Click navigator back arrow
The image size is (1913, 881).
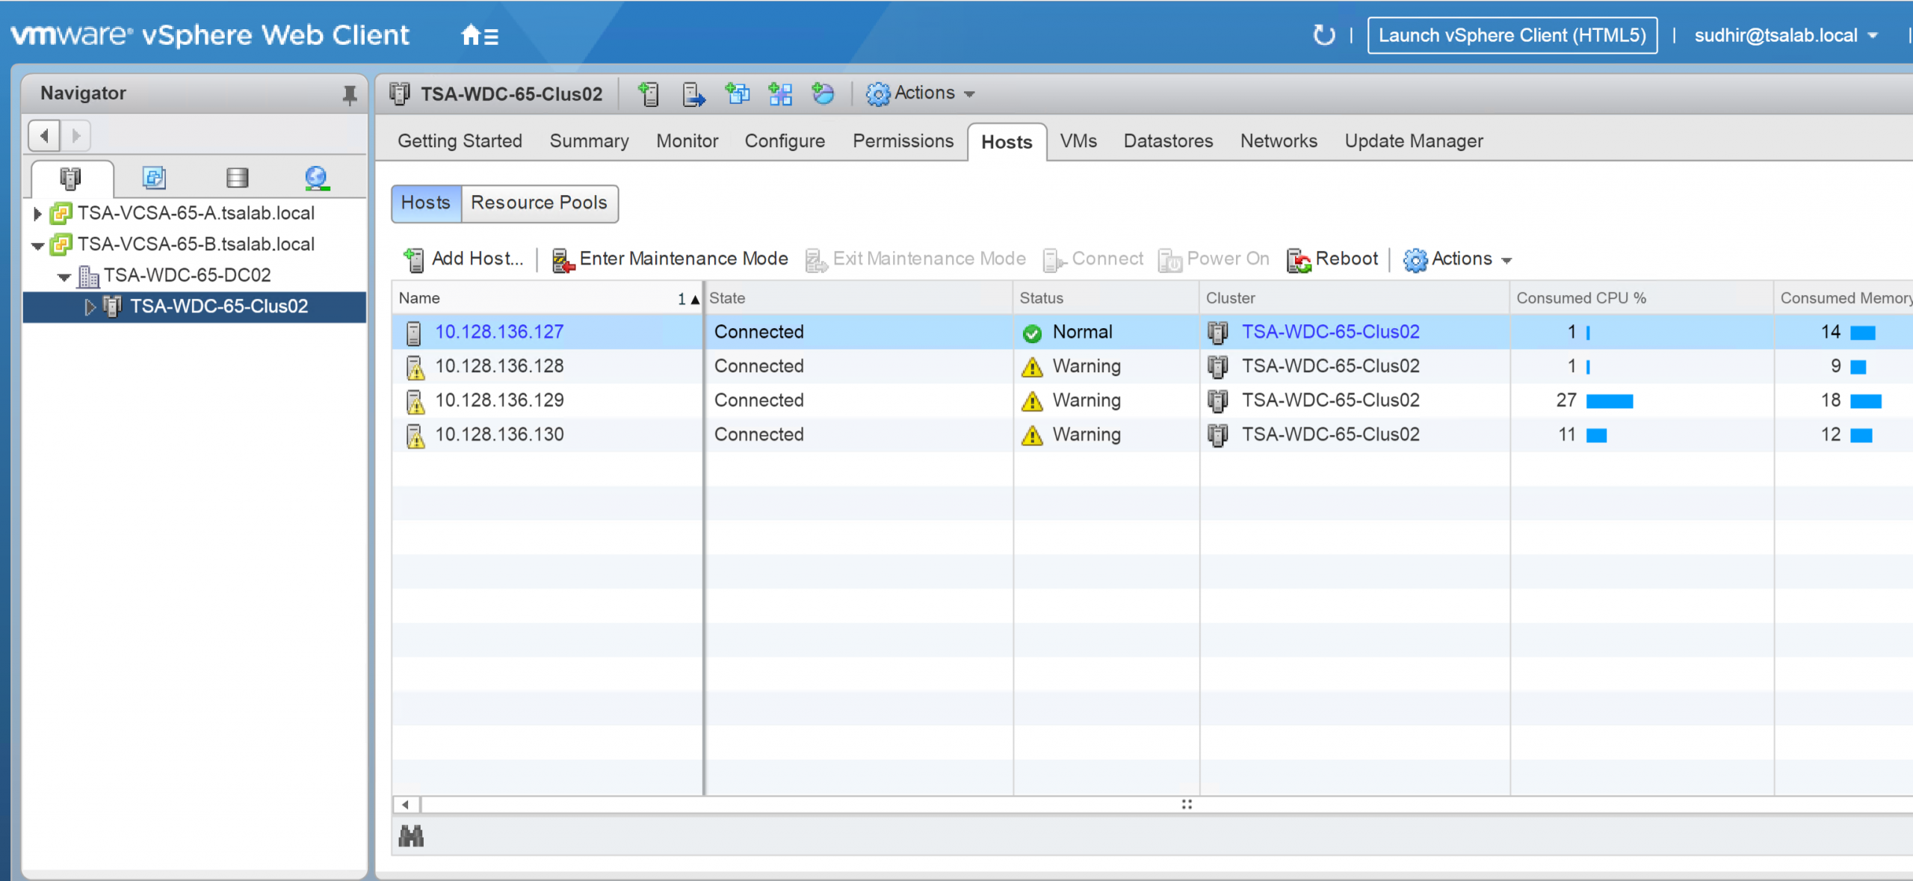44,136
